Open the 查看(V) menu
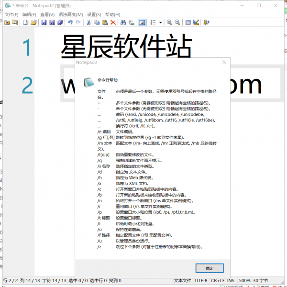The height and width of the screenshot is (287, 287). click(47, 15)
